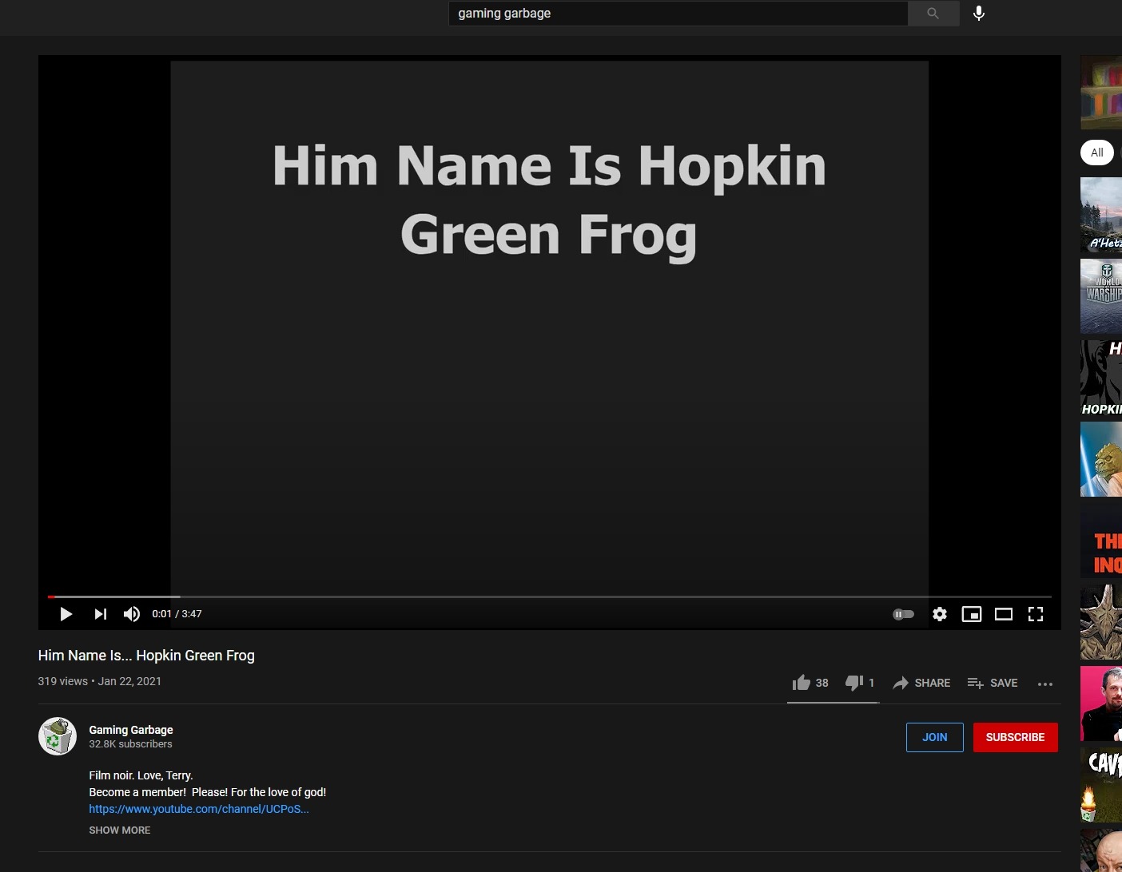Open the lightsaber alien thumbnail
This screenshot has width=1122, height=872.
pyautogui.click(x=1101, y=459)
